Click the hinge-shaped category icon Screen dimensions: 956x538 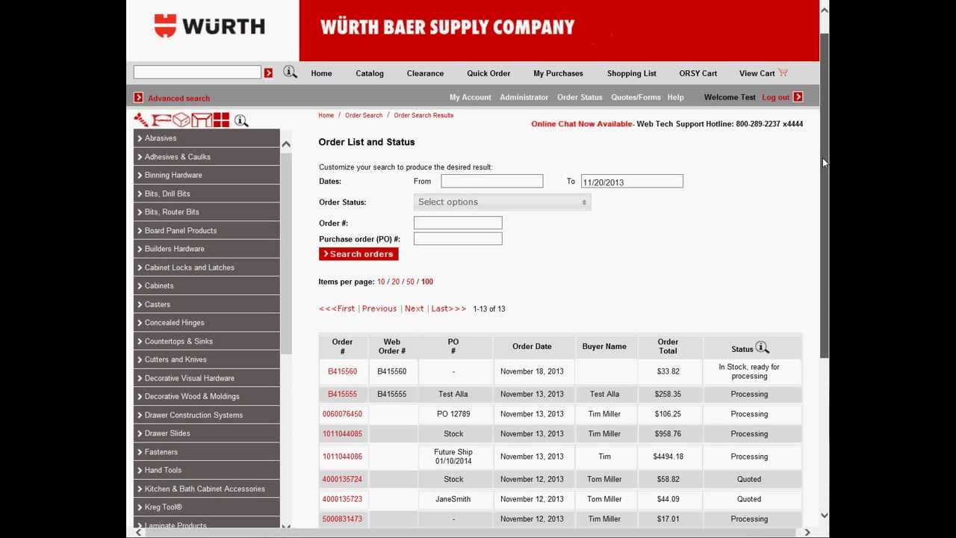tap(161, 120)
